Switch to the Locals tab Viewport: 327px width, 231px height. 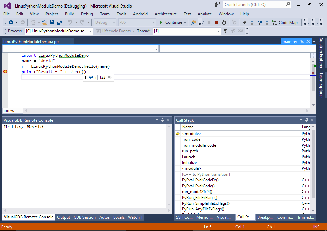click(x=119, y=217)
